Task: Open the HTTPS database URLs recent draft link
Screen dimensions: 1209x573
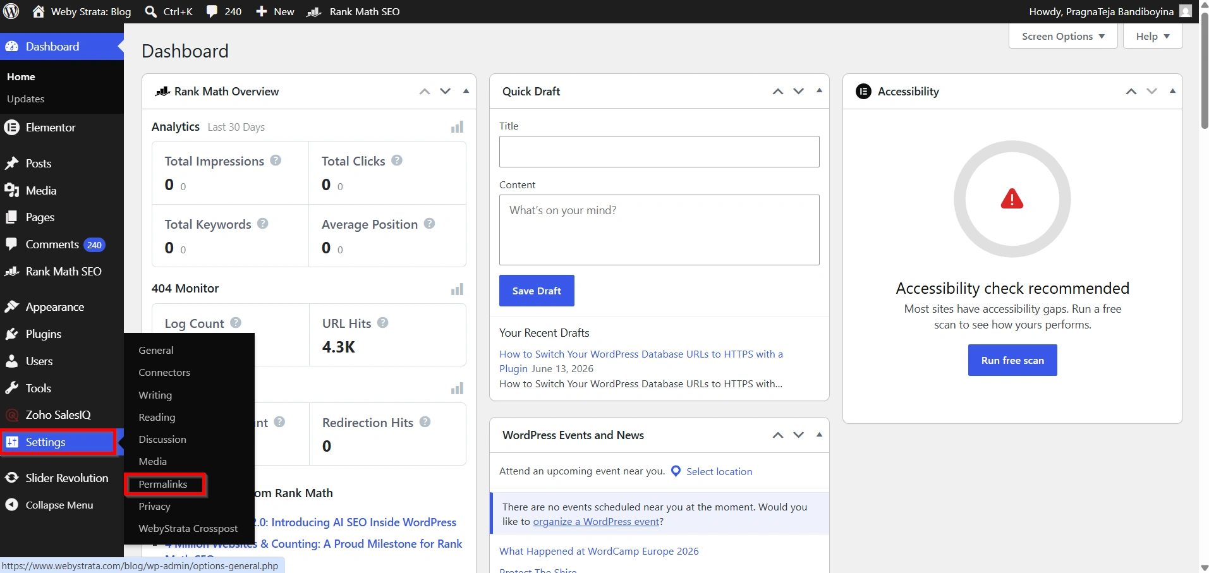Action: point(641,361)
